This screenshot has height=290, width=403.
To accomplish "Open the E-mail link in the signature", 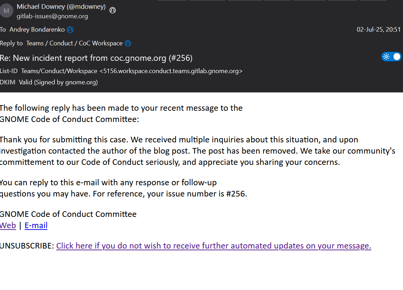I will click(x=36, y=225).
